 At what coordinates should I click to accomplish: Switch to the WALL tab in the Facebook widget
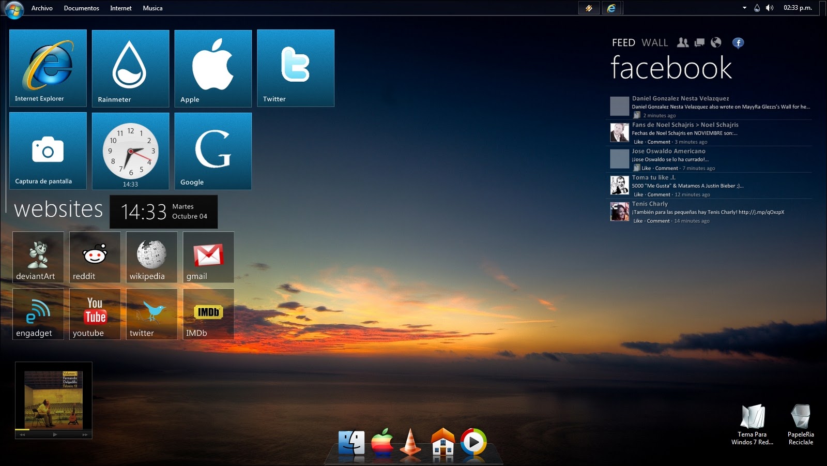pyautogui.click(x=654, y=42)
